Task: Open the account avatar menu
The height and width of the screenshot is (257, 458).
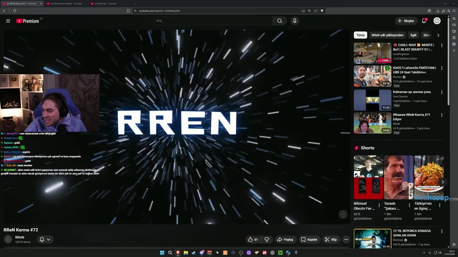Action: tap(437, 21)
